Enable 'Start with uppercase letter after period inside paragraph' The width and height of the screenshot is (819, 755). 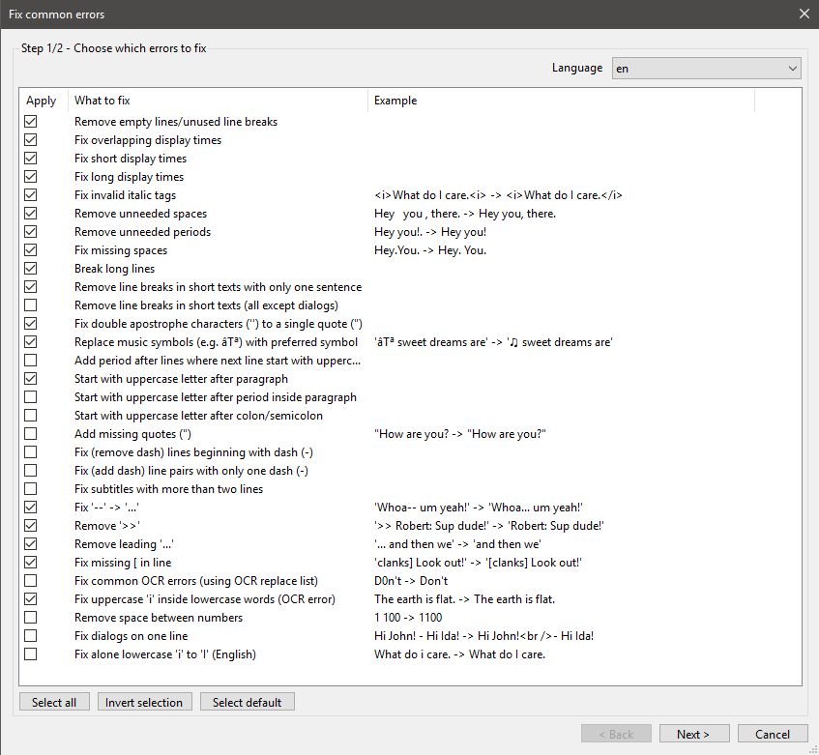click(31, 396)
